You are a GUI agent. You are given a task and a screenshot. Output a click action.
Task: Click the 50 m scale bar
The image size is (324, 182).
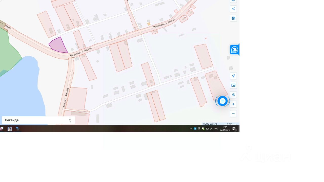(230, 124)
